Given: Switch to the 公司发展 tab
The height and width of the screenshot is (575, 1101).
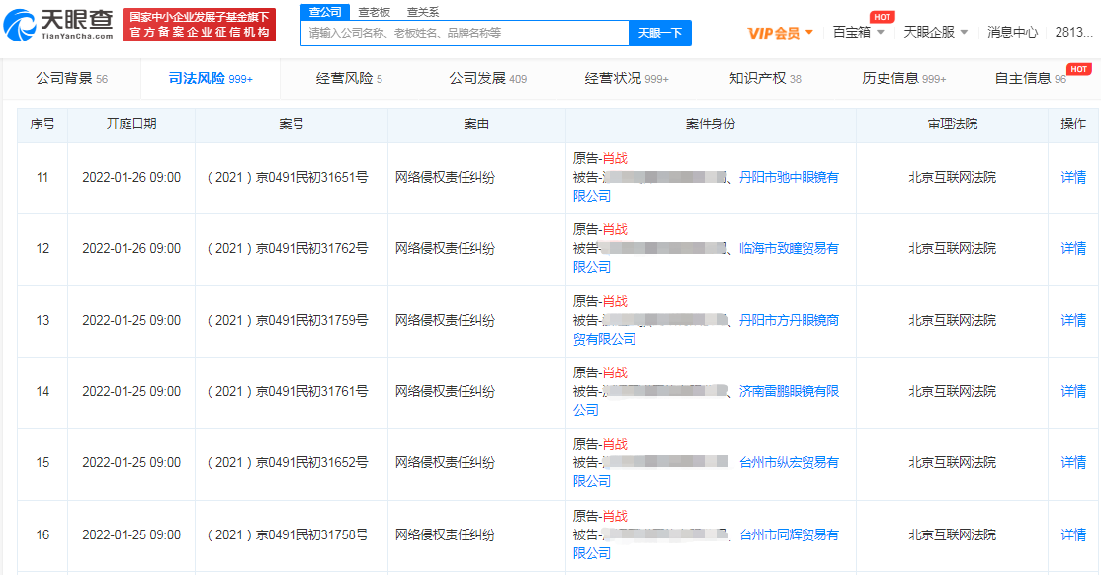Looking at the screenshot, I should [x=488, y=79].
